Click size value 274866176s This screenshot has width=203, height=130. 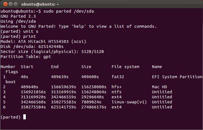[x=94, y=107]
